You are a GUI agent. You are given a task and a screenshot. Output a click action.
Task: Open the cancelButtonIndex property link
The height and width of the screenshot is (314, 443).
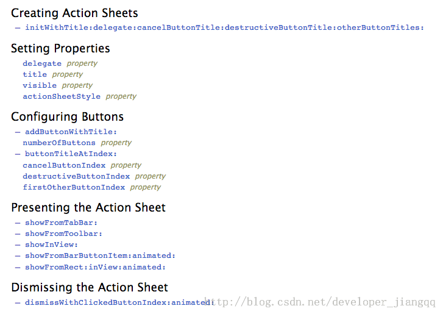[x=64, y=165]
